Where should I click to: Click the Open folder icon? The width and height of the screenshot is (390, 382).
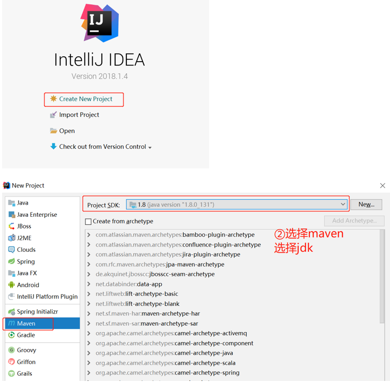point(54,131)
